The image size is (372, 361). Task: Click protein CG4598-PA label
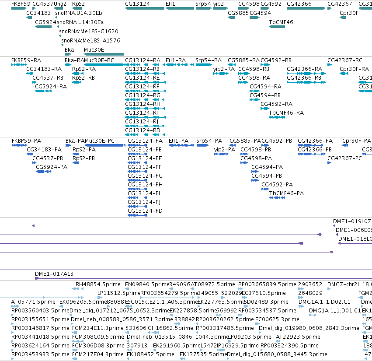click(256, 158)
